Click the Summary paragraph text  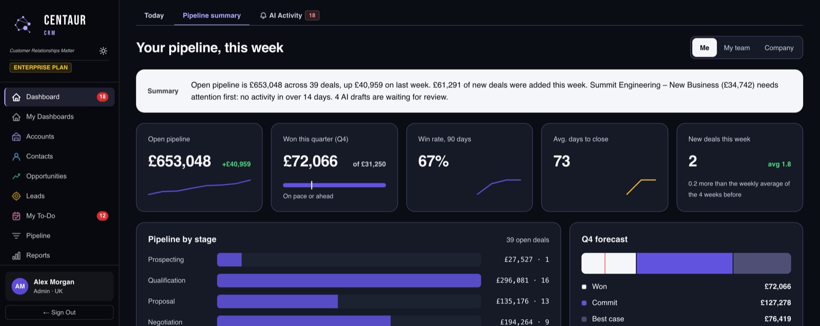484,91
